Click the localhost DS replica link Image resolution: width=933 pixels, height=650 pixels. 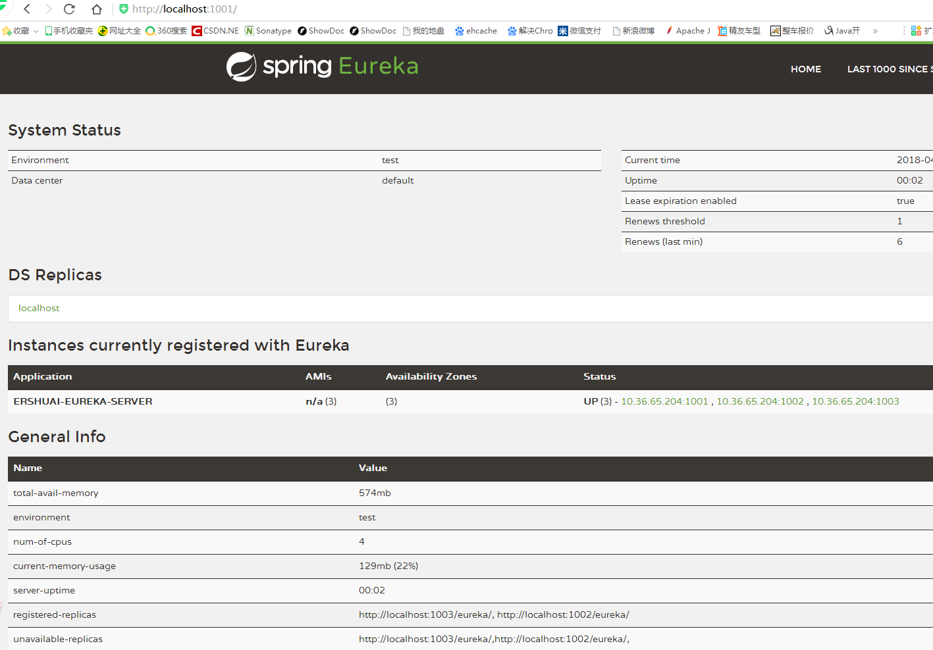pos(39,308)
